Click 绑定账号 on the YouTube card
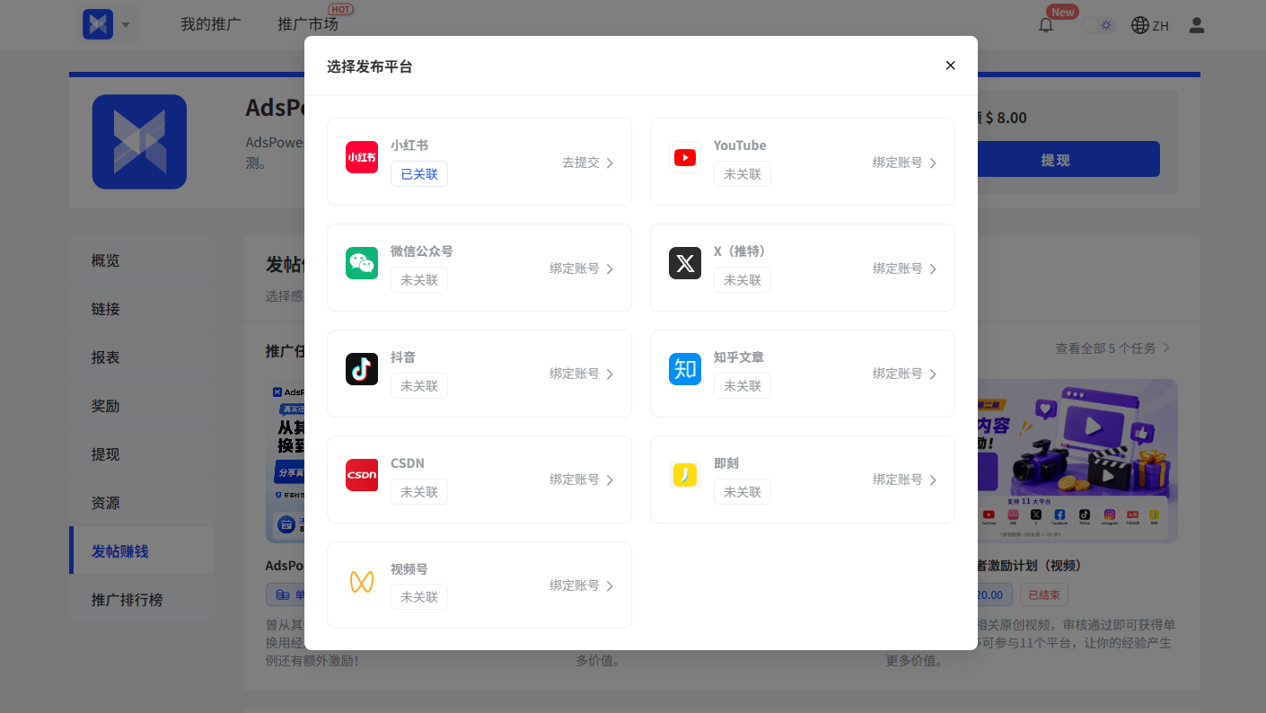1266x713 pixels. 898,163
